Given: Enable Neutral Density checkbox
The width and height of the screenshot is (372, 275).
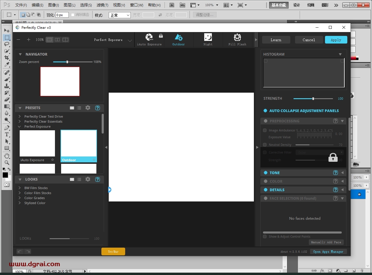Looking at the screenshot, I should click(x=265, y=145).
